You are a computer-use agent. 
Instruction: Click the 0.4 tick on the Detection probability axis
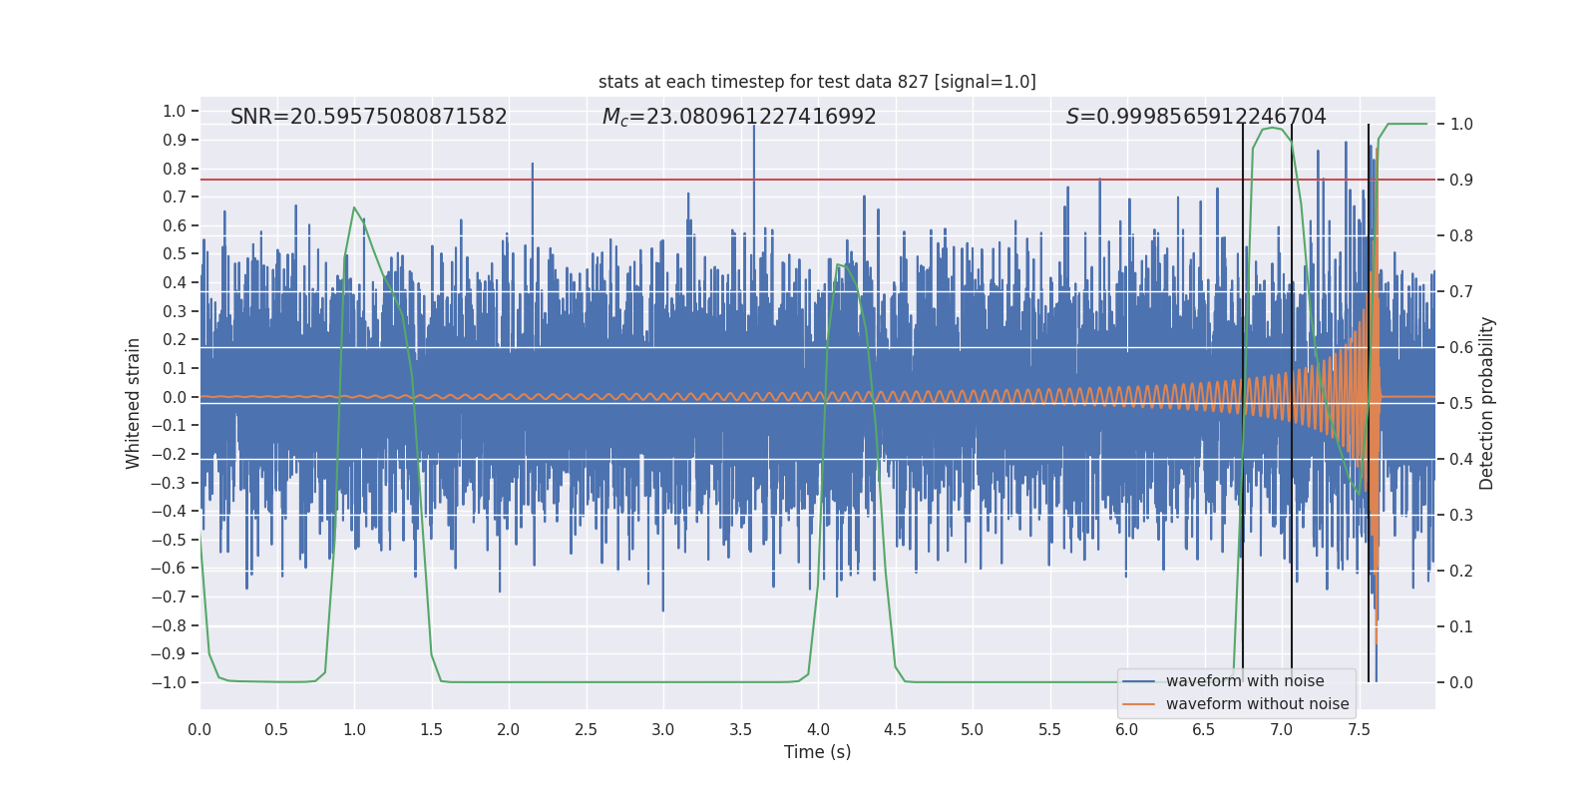1461,459
